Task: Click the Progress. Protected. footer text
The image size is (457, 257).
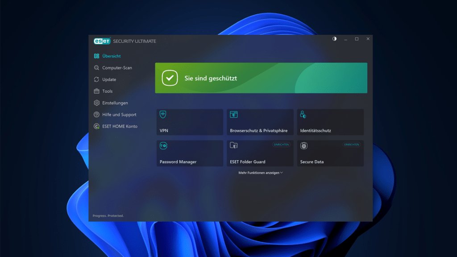Action: [x=108, y=216]
